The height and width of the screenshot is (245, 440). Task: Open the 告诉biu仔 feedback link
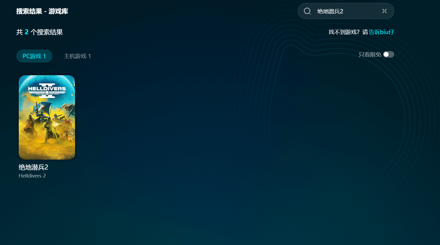[381, 32]
